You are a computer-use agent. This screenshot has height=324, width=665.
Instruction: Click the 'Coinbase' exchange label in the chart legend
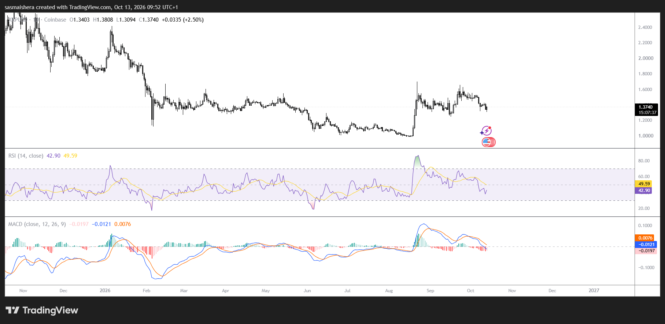(x=55, y=20)
